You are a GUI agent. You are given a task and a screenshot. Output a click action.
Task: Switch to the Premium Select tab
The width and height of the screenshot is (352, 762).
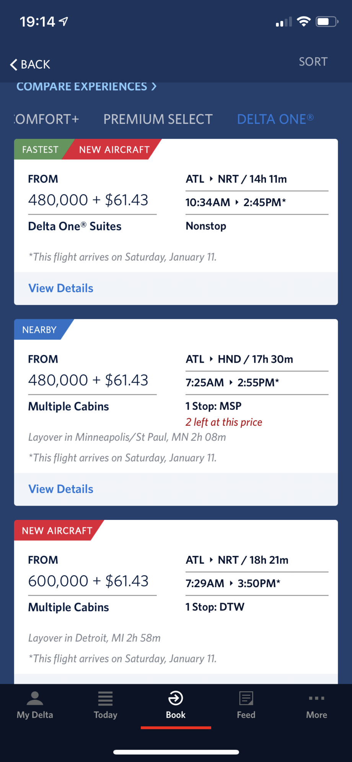(158, 119)
